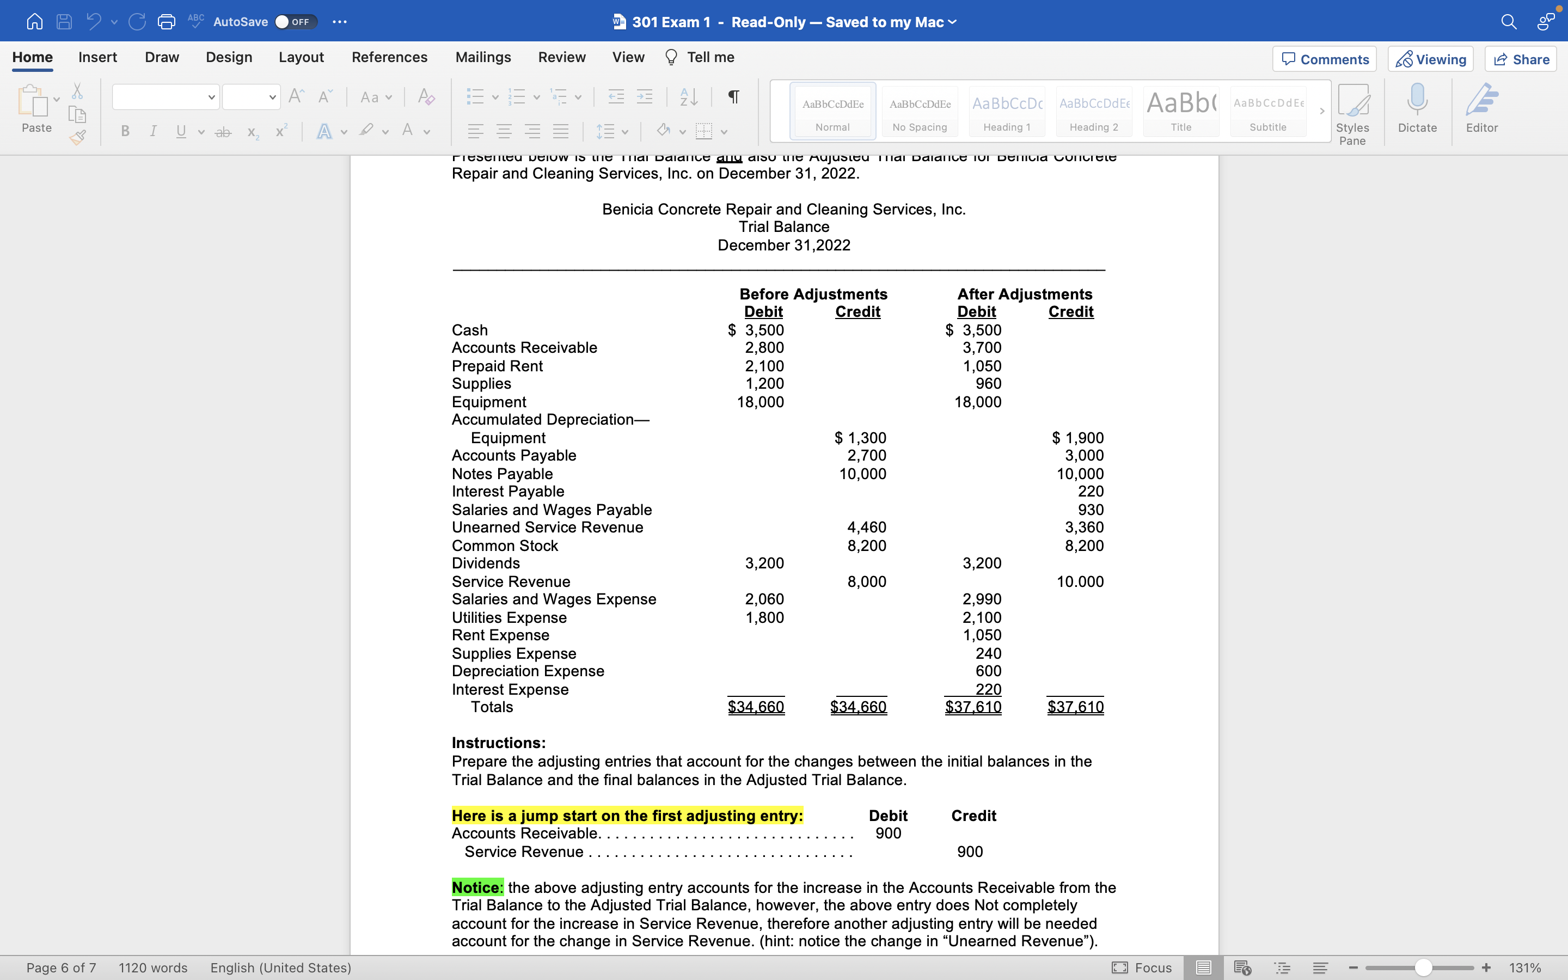Toggle Focus mode in status bar

[1142, 967]
